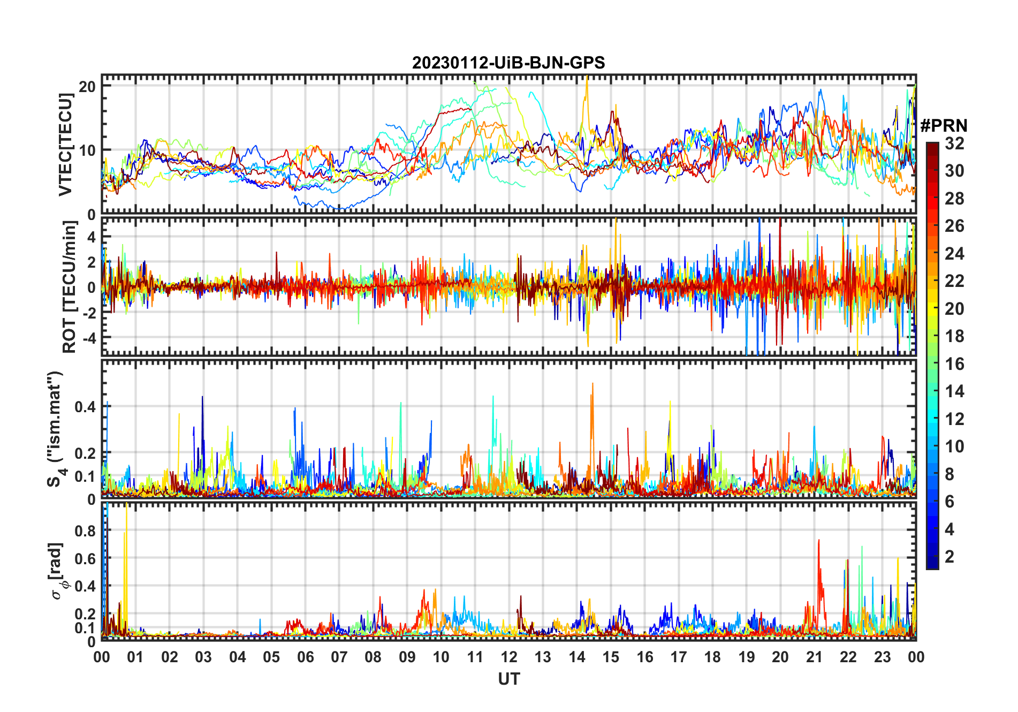This screenshot has width=1018, height=712.
Task: Select the UT x-axis label
Action: tap(508, 679)
